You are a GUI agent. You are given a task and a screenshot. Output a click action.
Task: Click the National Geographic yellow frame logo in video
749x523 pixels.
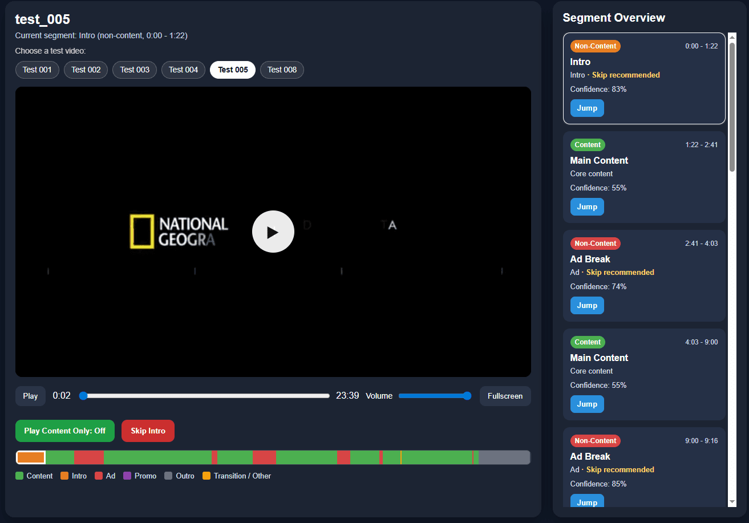(142, 232)
